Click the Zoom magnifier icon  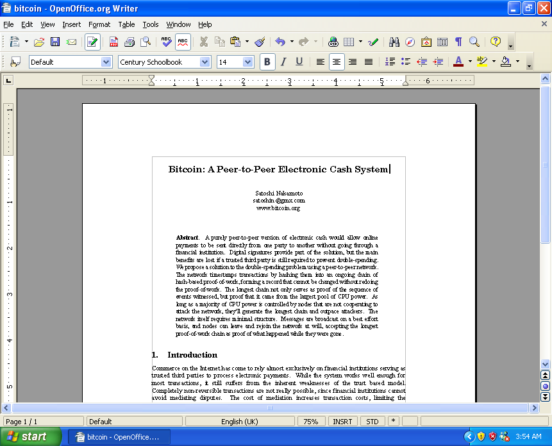[474, 42]
